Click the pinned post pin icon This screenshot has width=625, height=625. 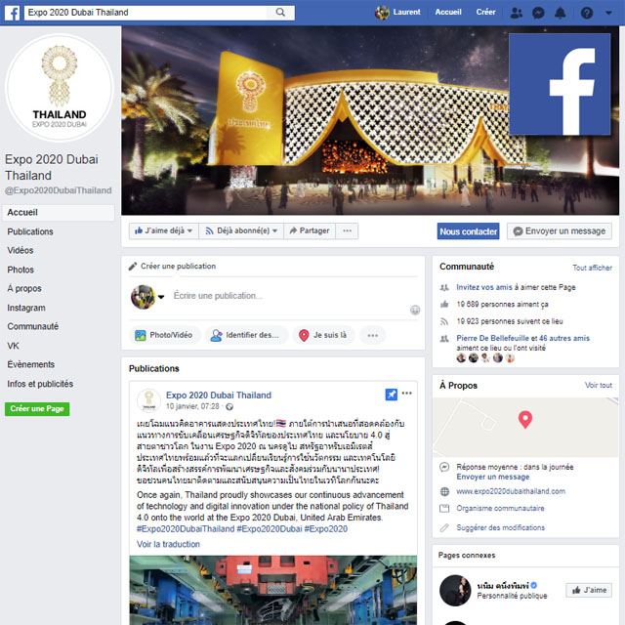pyautogui.click(x=391, y=395)
